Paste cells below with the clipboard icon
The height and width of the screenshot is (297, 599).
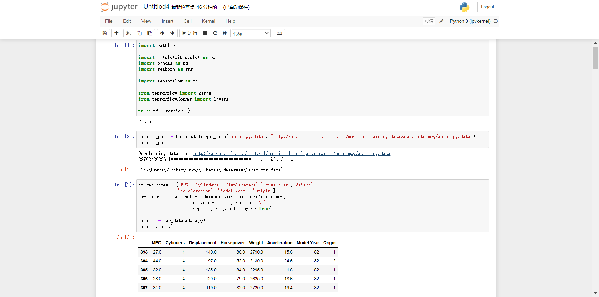(150, 33)
